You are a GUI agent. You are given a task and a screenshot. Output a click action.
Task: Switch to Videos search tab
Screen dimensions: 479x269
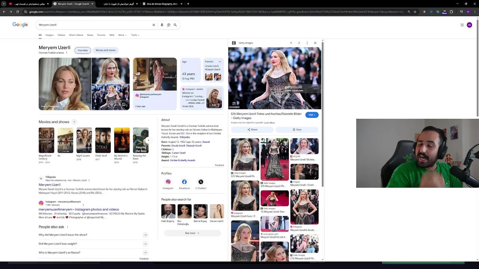[x=61, y=35]
